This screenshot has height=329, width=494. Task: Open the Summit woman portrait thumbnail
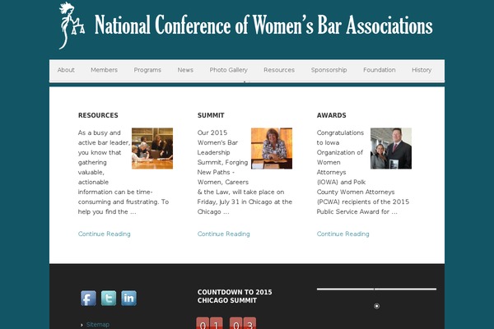pos(272,148)
